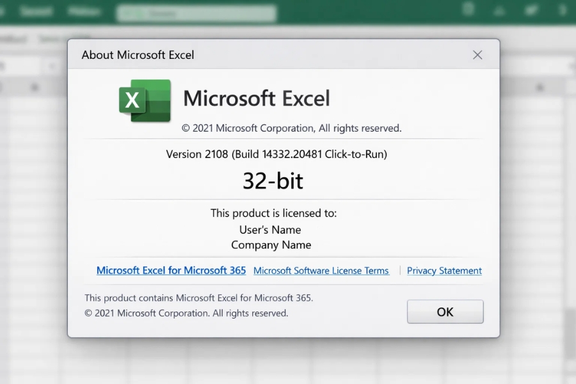Screen dimensions: 576x384
Task: Close the About Microsoft Excel dialog
Action: [x=477, y=55]
